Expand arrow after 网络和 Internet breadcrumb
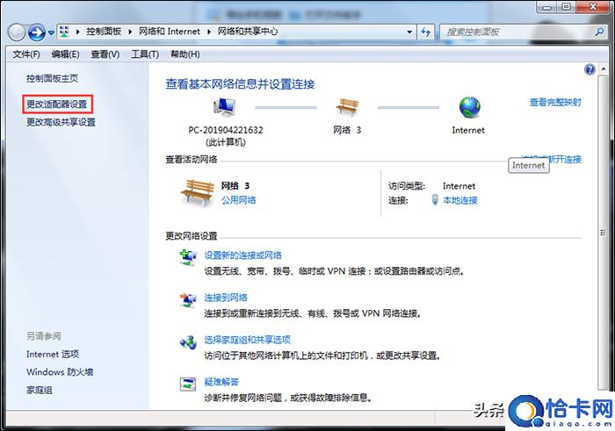The width and height of the screenshot is (615, 431). (208, 32)
